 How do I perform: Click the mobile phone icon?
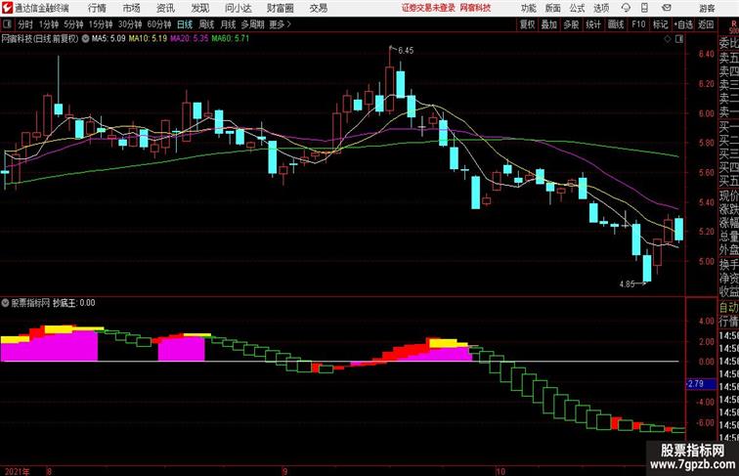pyautogui.click(x=644, y=8)
